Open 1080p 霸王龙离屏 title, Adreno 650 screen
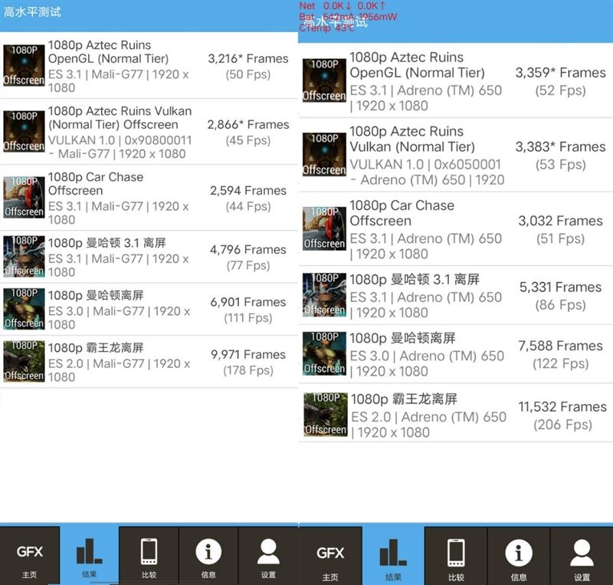 coord(404,399)
